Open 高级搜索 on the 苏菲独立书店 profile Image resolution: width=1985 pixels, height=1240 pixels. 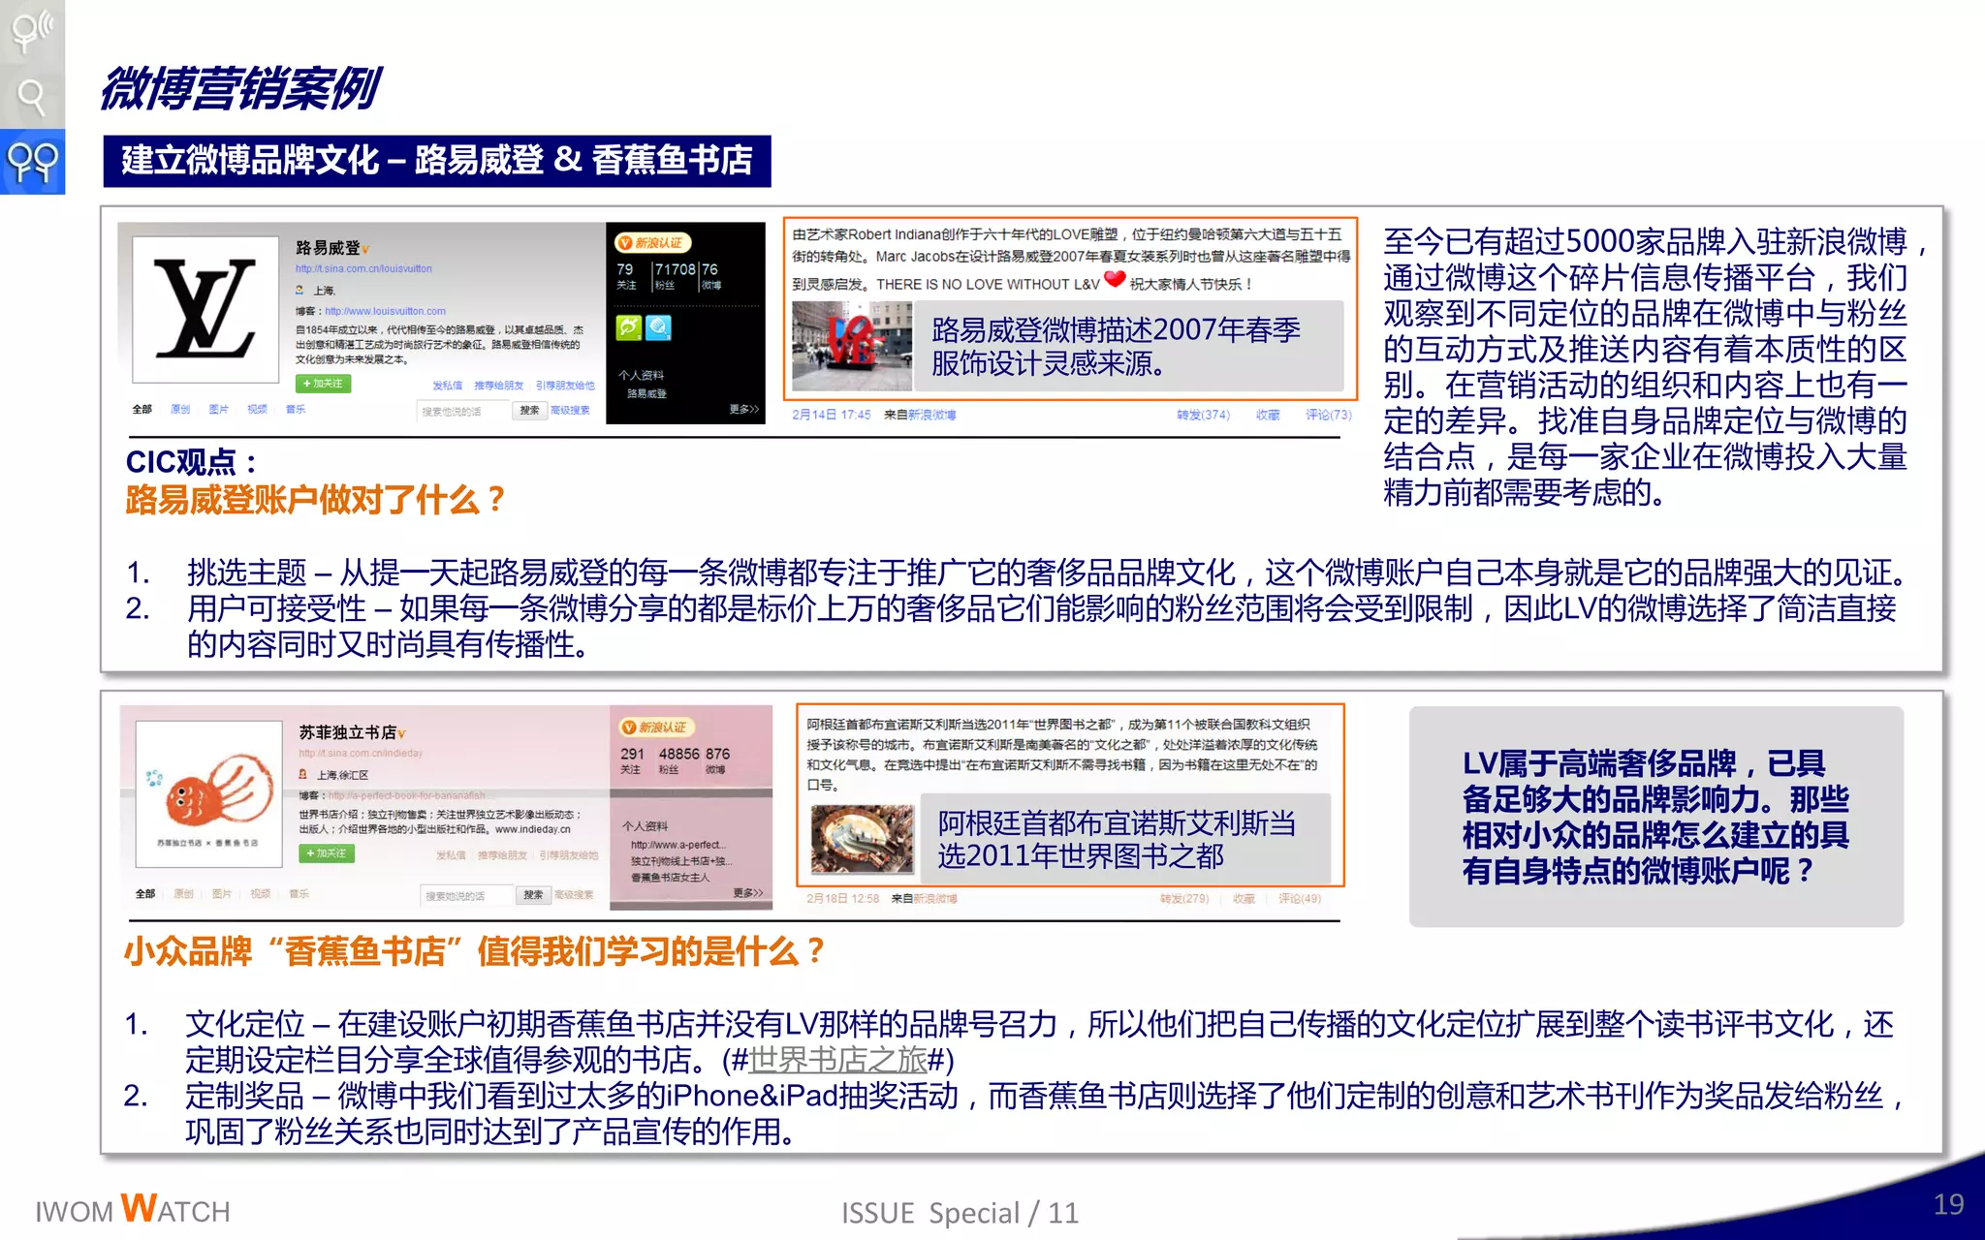pos(574,894)
